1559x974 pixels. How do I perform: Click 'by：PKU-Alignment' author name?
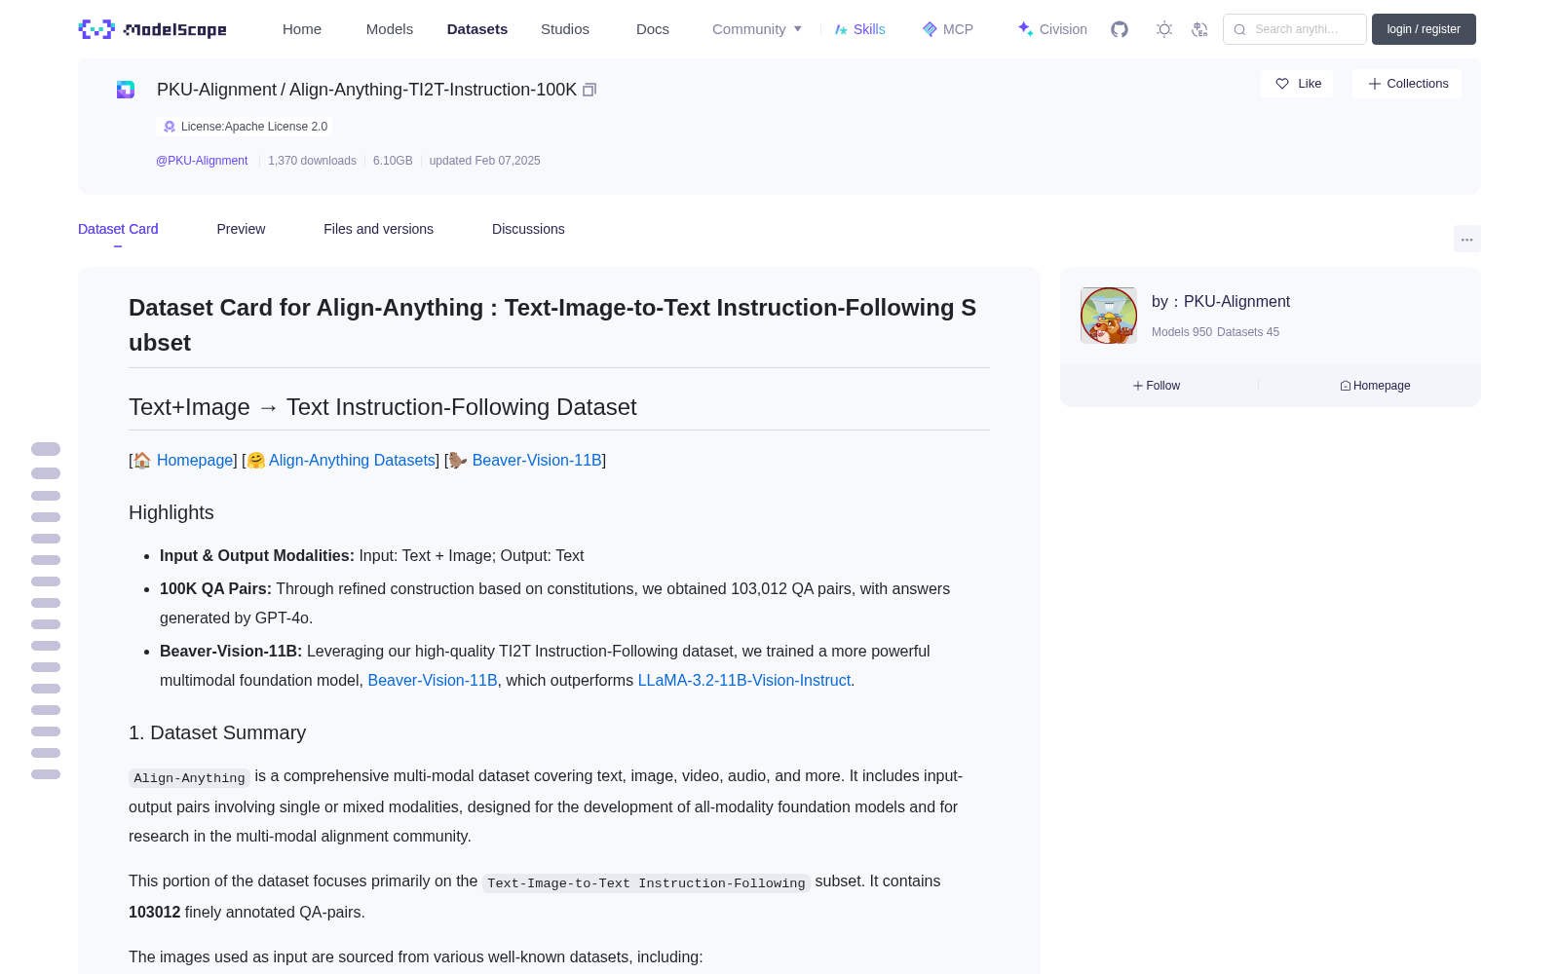click(x=1221, y=302)
